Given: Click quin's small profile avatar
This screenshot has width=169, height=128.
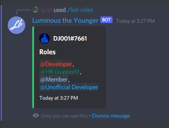Looking at the screenshot, I should coord(36,10).
